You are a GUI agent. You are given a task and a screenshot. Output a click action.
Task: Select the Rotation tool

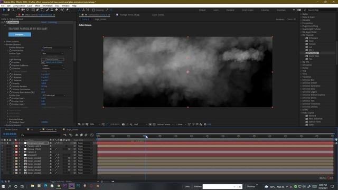18,10
